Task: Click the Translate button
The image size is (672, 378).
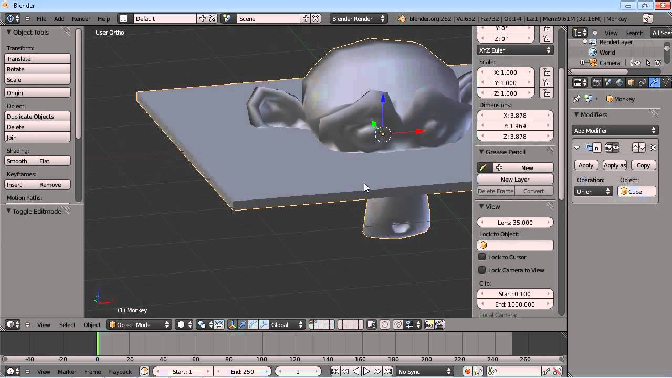Action: (x=38, y=59)
